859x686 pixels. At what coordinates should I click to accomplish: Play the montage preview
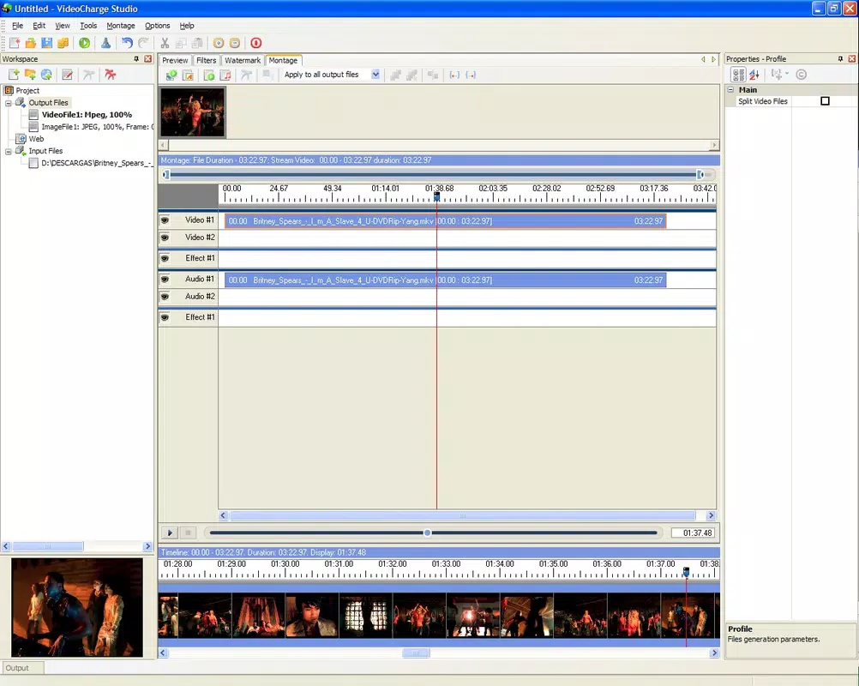point(170,533)
